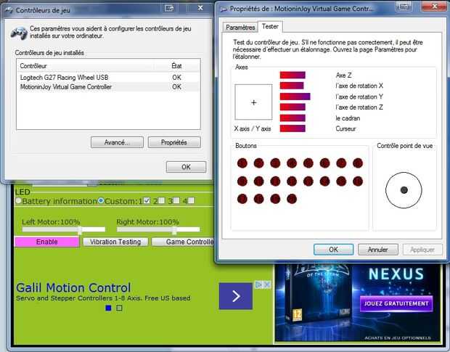Select the Tester tab
Screen dimensions: 450x352
point(270,26)
